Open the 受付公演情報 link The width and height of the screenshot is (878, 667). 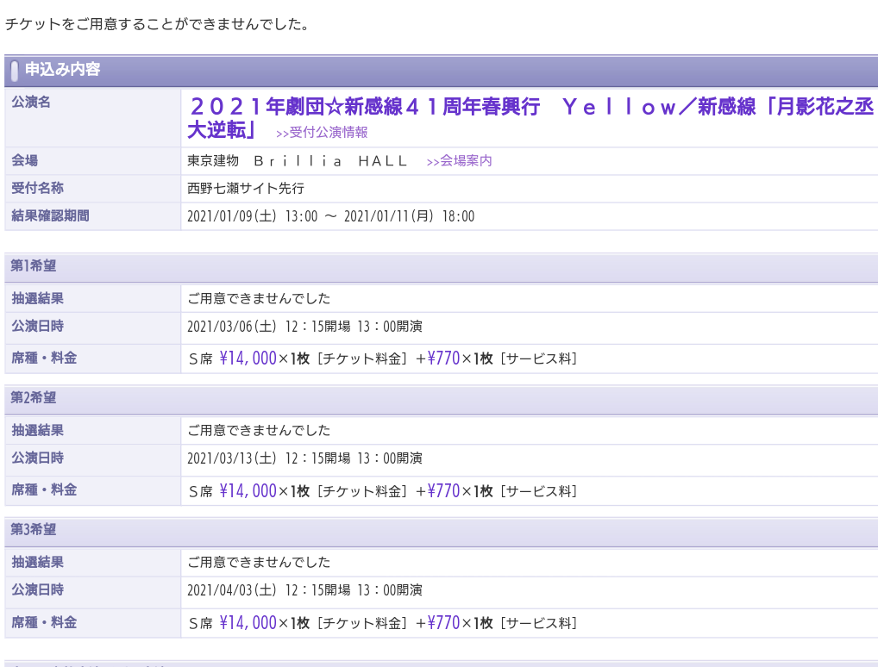322,133
